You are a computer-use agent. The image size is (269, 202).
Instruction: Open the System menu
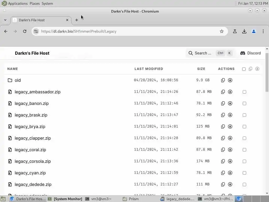tap(47, 3)
